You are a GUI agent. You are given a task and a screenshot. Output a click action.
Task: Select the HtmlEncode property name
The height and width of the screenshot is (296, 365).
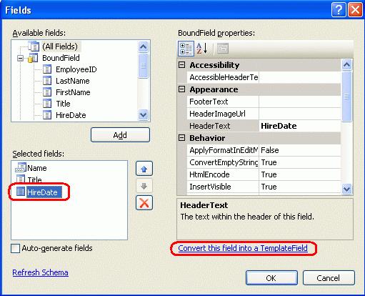pos(209,174)
